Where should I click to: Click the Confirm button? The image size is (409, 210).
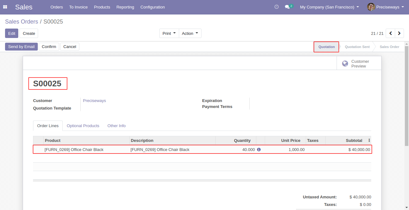(49, 46)
